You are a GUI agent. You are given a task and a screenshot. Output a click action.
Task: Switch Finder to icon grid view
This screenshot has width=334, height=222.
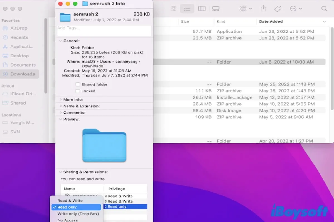pos(173,9)
